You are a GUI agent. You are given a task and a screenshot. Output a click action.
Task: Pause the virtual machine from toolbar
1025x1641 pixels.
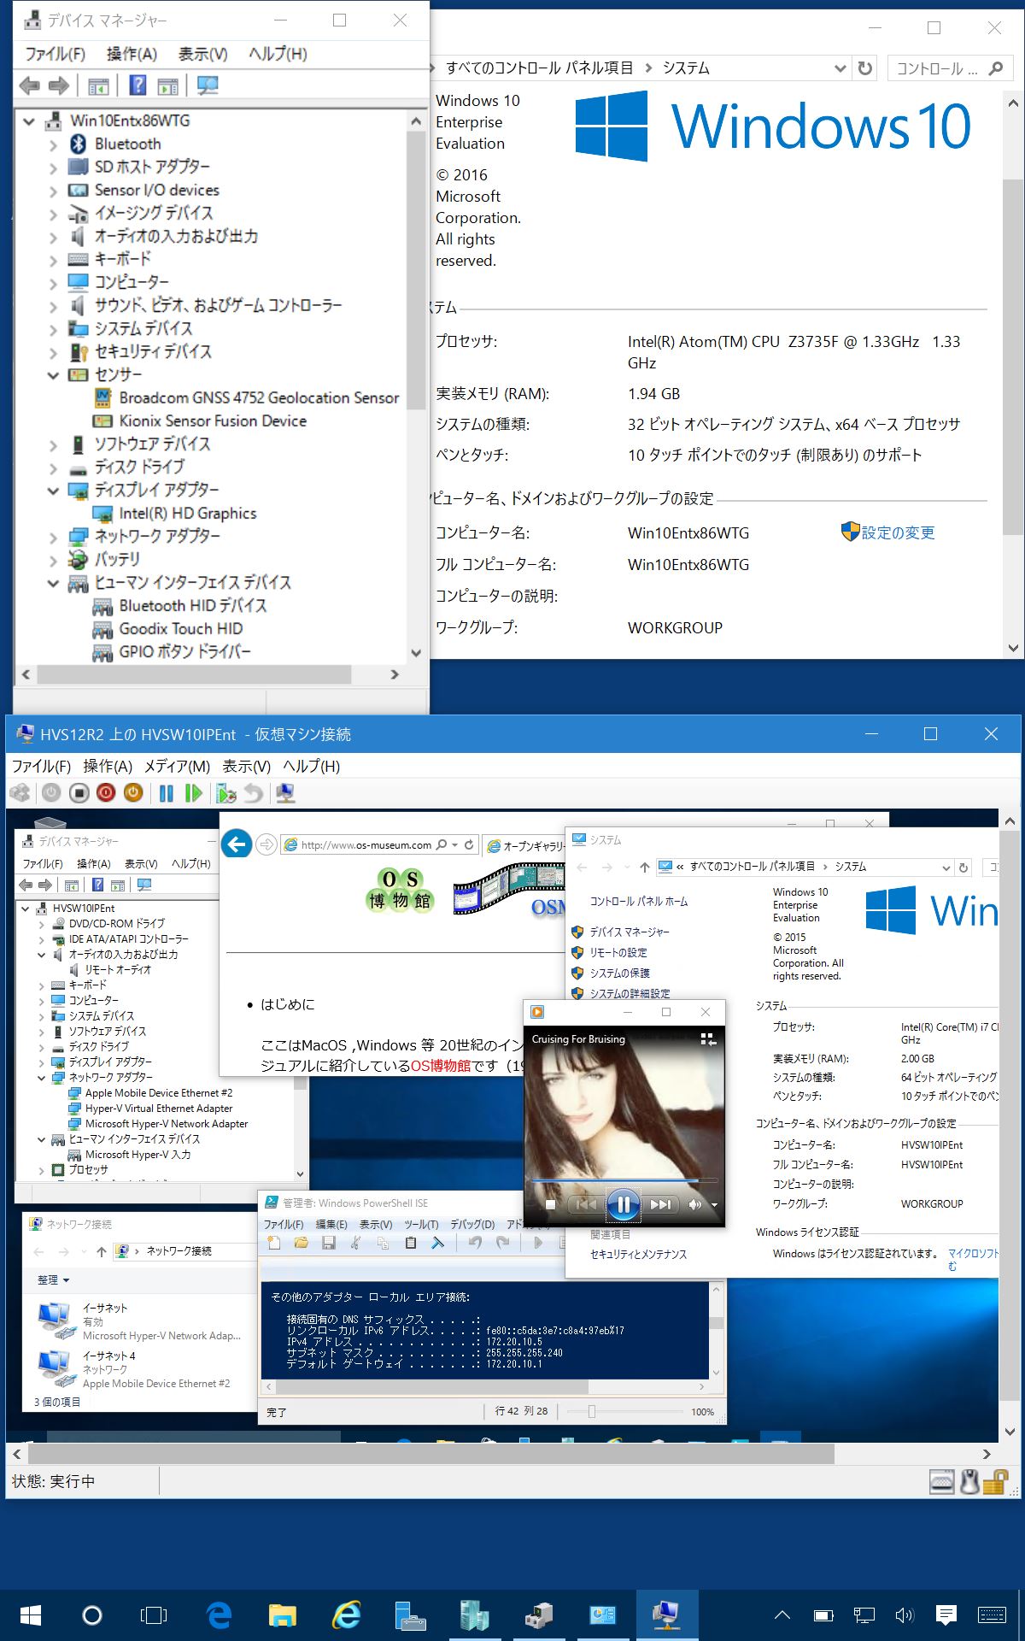[x=167, y=793]
